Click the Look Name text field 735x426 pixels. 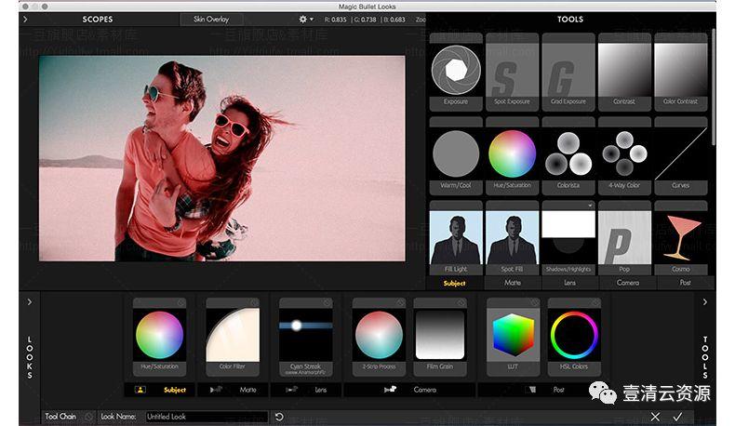pos(207,417)
